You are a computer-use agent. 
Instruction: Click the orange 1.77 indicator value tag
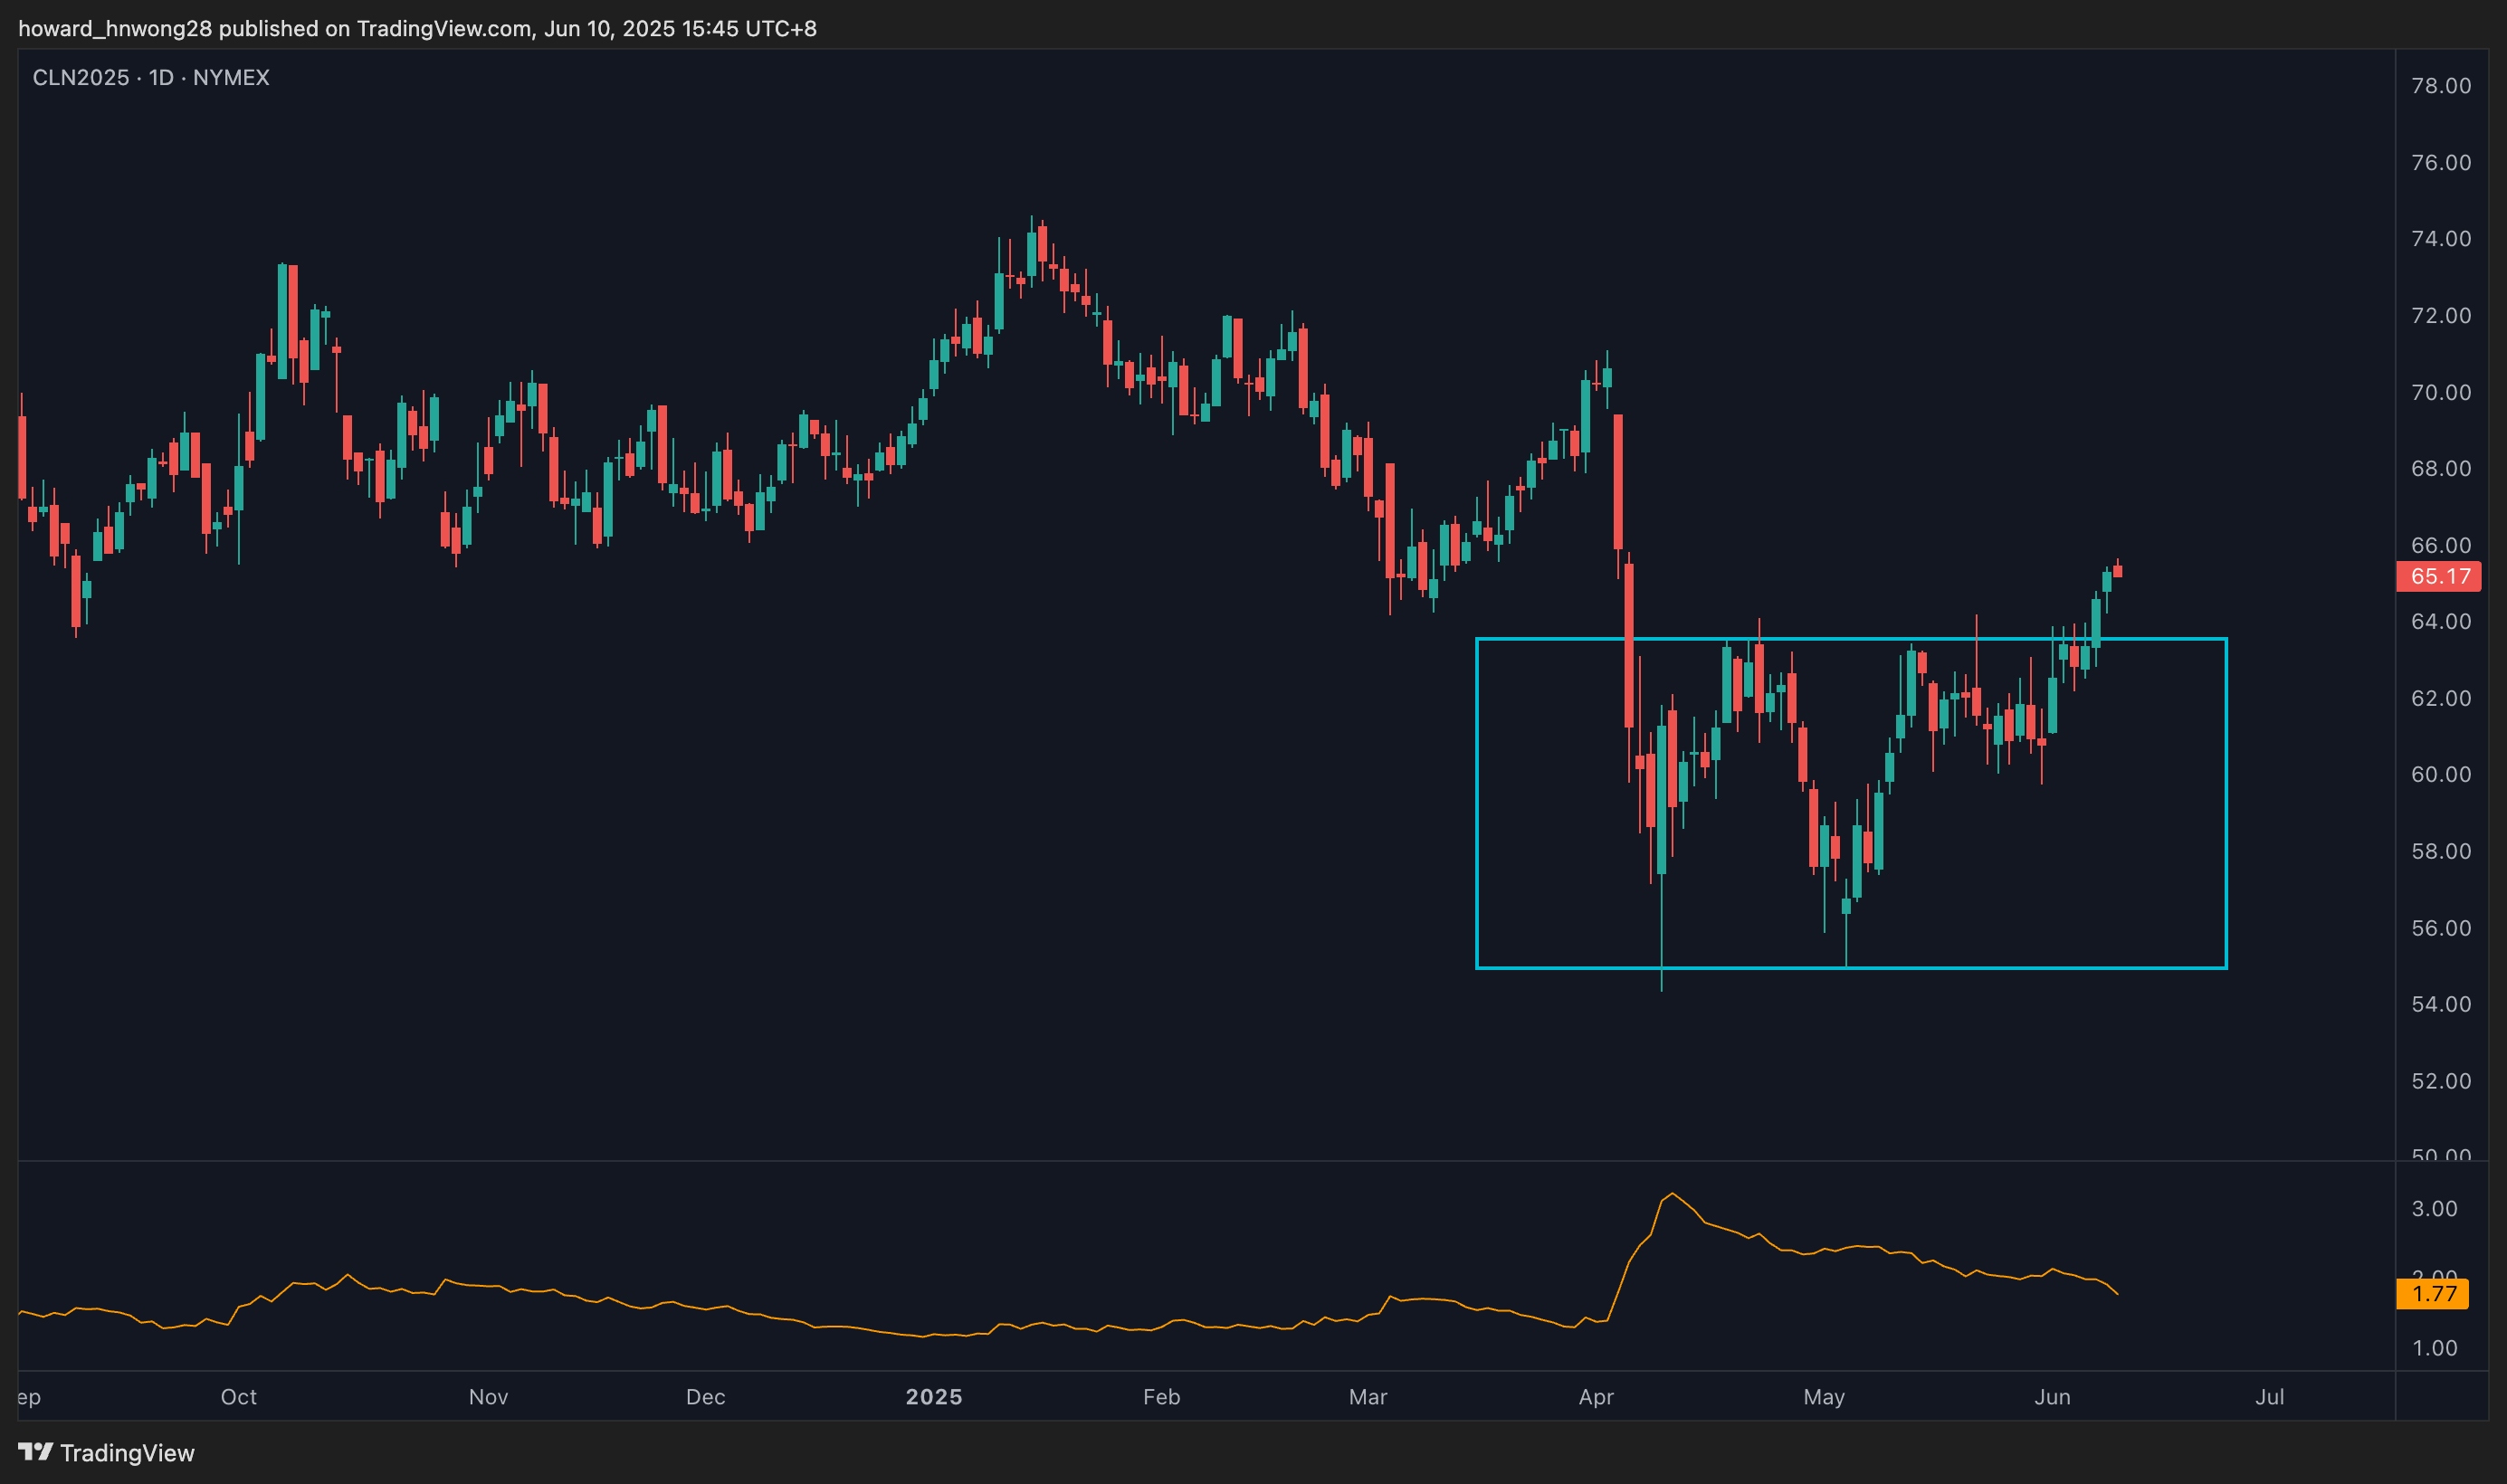tap(2432, 1294)
